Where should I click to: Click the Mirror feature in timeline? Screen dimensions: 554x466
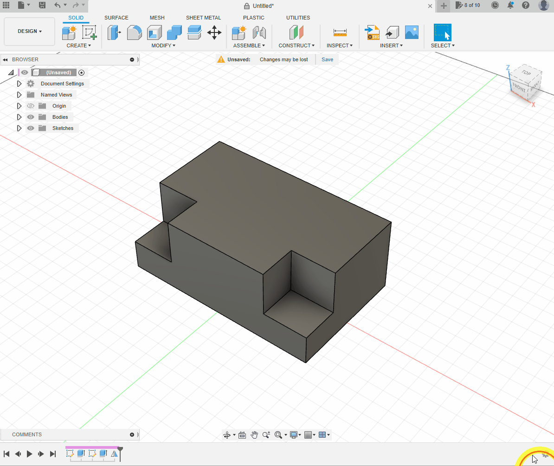[x=114, y=453]
